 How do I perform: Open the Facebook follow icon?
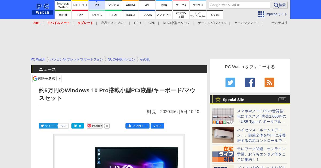[250, 82]
